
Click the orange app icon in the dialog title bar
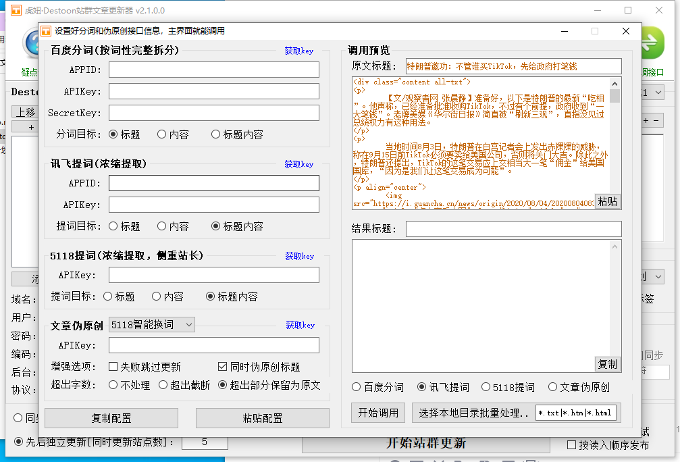tap(46, 31)
